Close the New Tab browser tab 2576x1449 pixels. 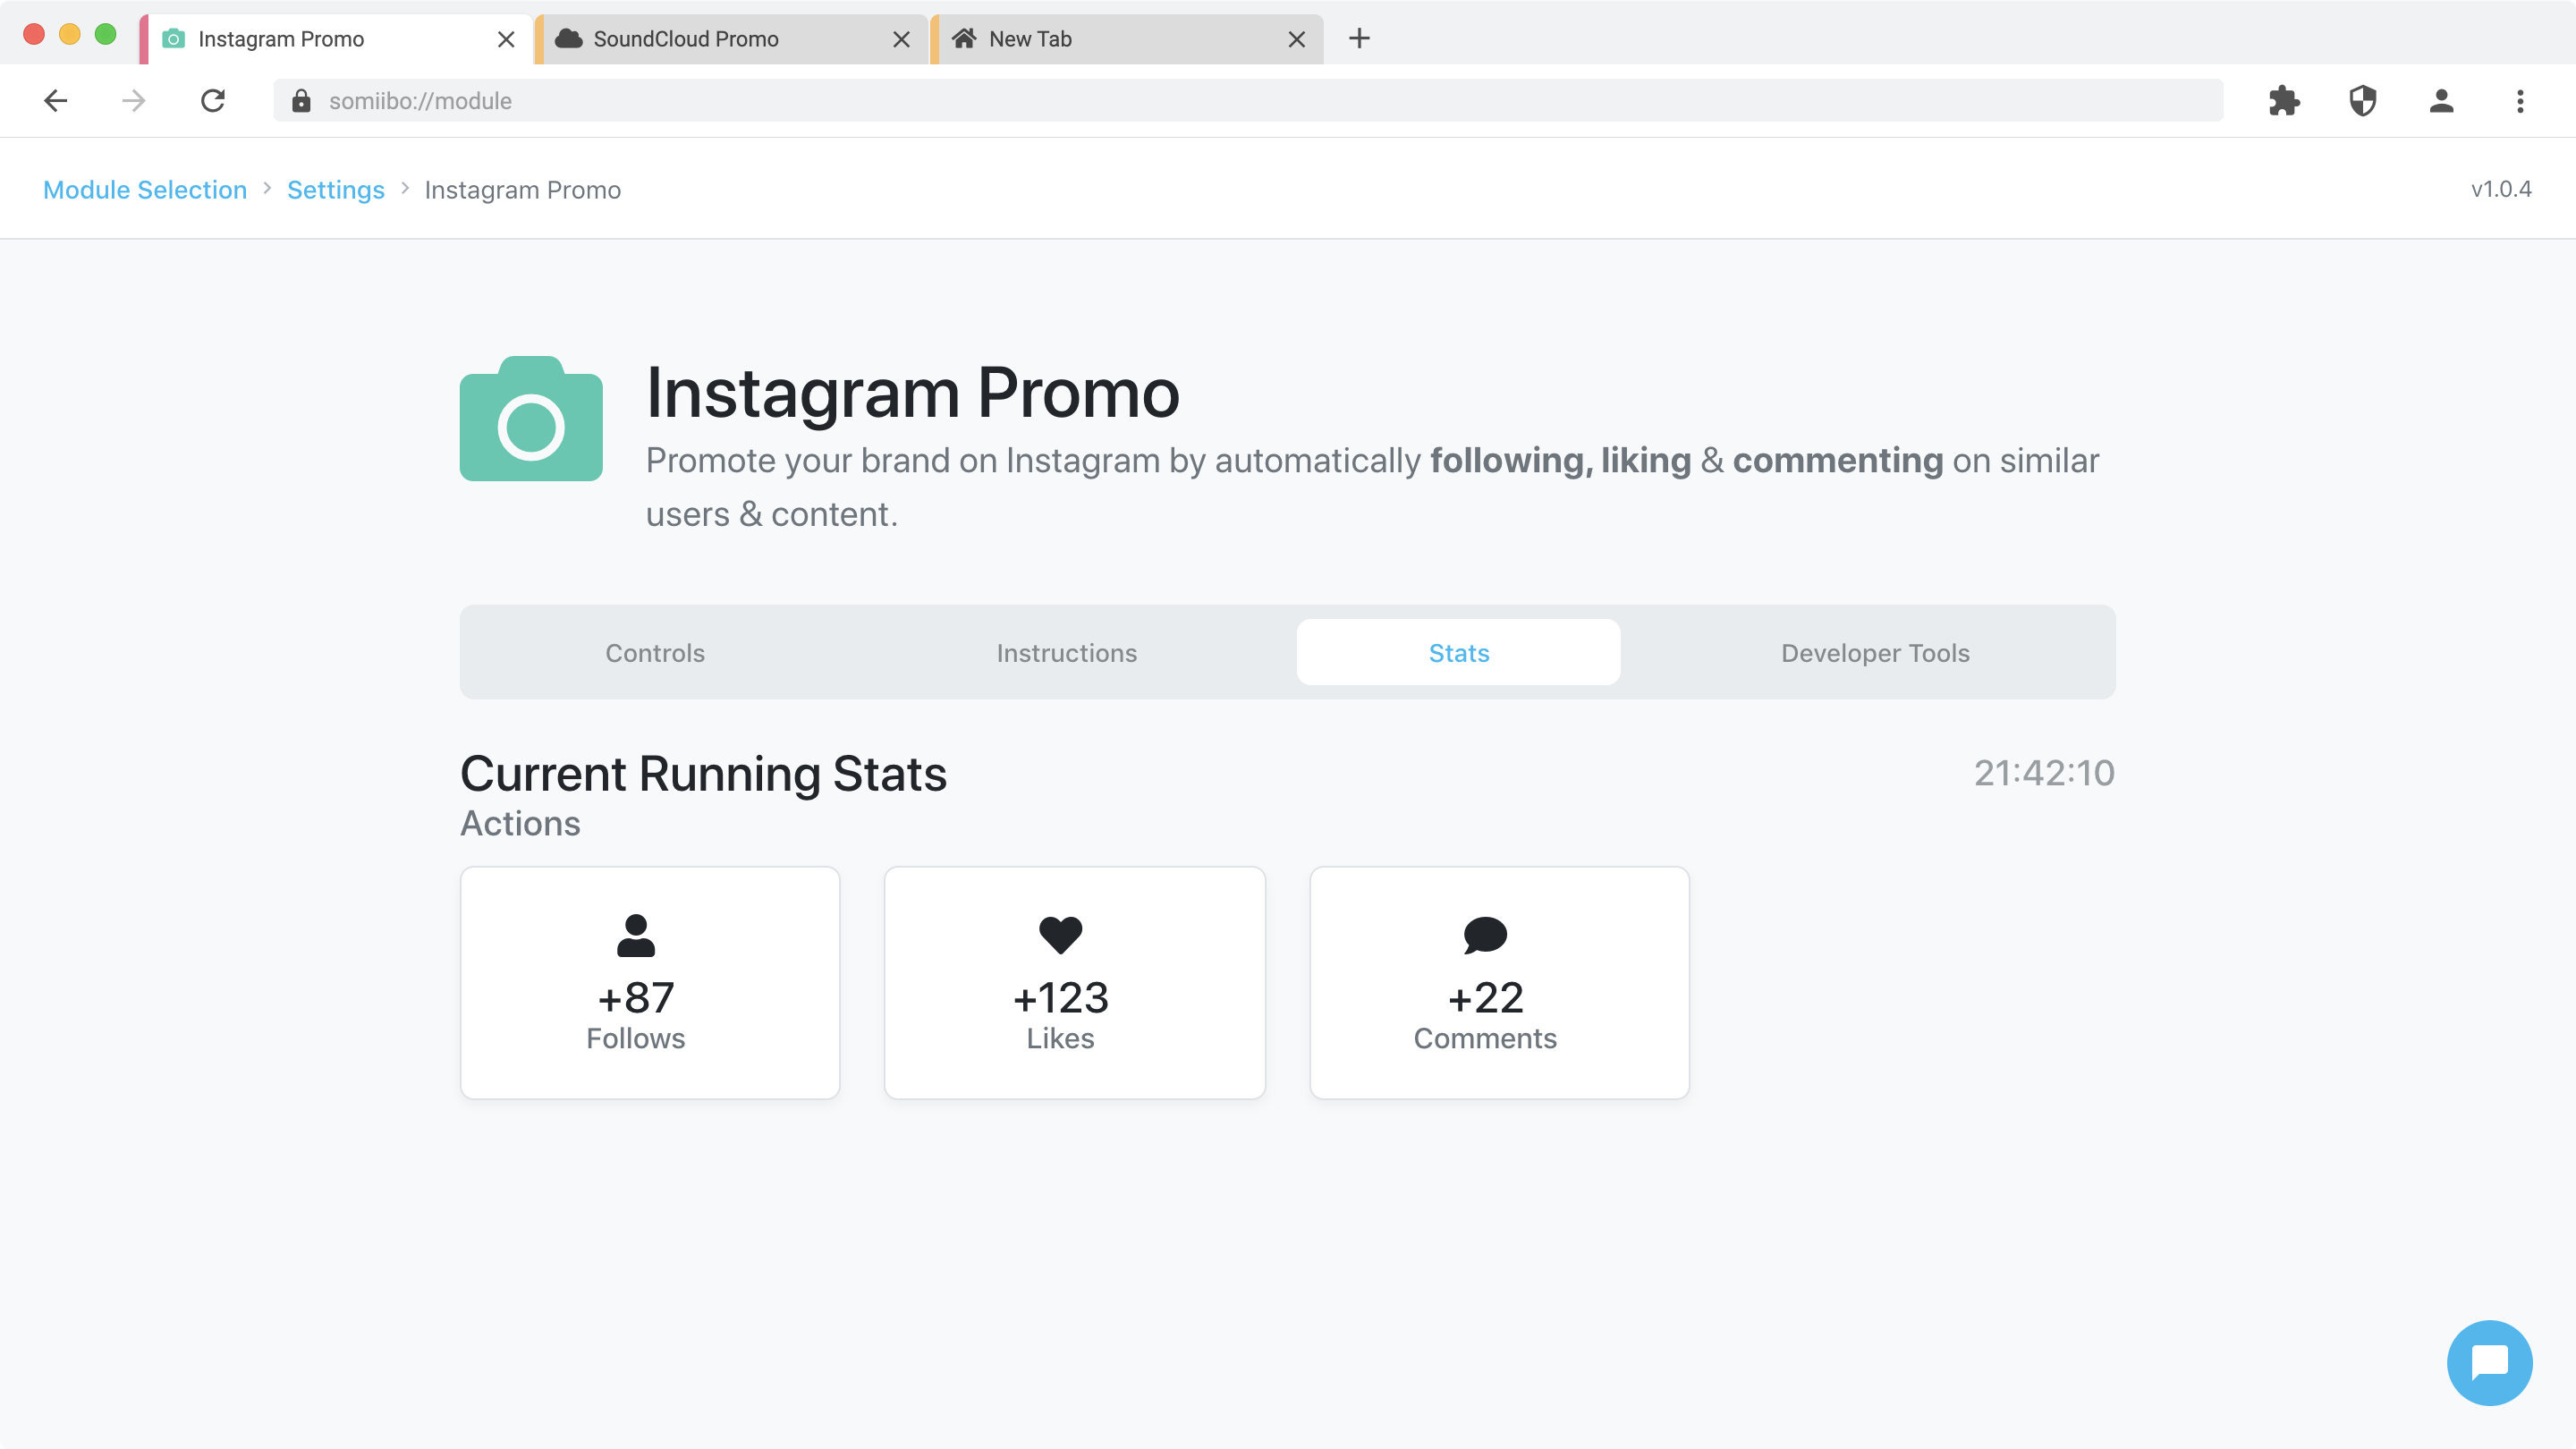click(x=1296, y=39)
